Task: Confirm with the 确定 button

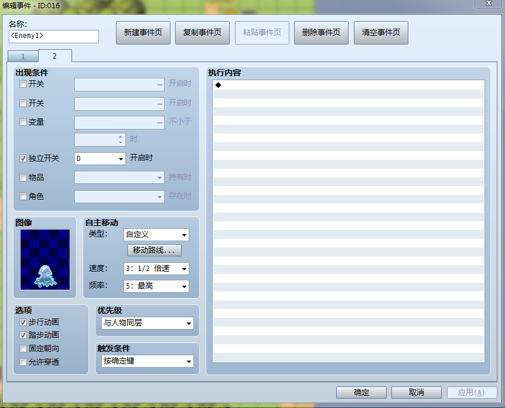Action: pyautogui.click(x=361, y=393)
